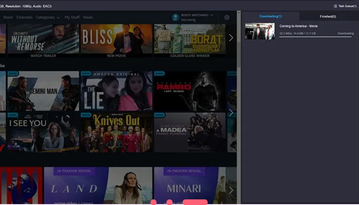359x205 pixels.
Task: Open A Madea Family Funeral card
Action: tap(190, 132)
